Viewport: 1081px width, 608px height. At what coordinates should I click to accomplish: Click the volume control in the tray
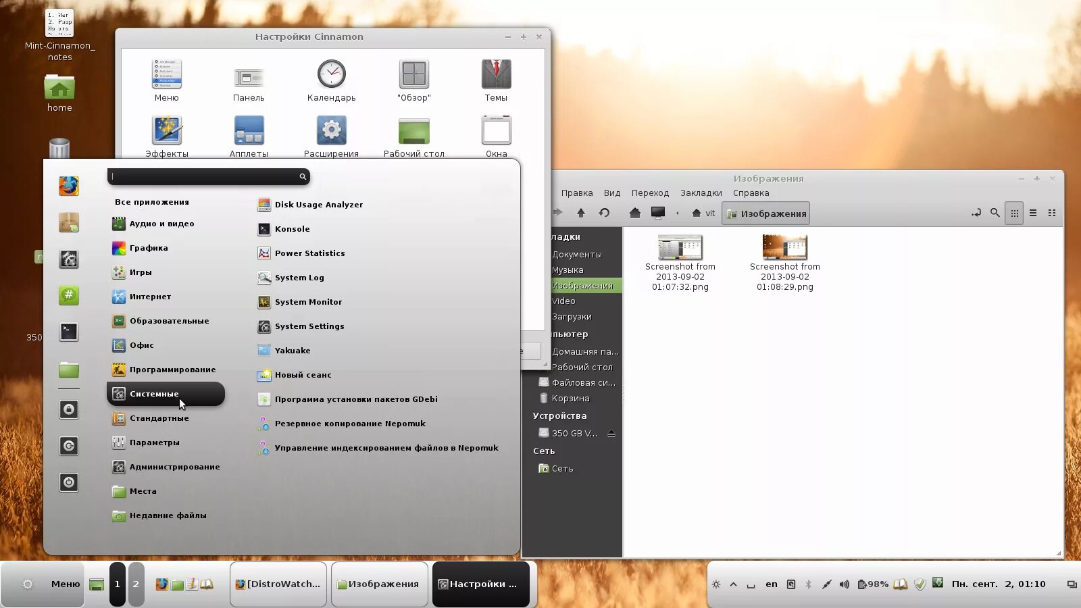pyautogui.click(x=845, y=584)
